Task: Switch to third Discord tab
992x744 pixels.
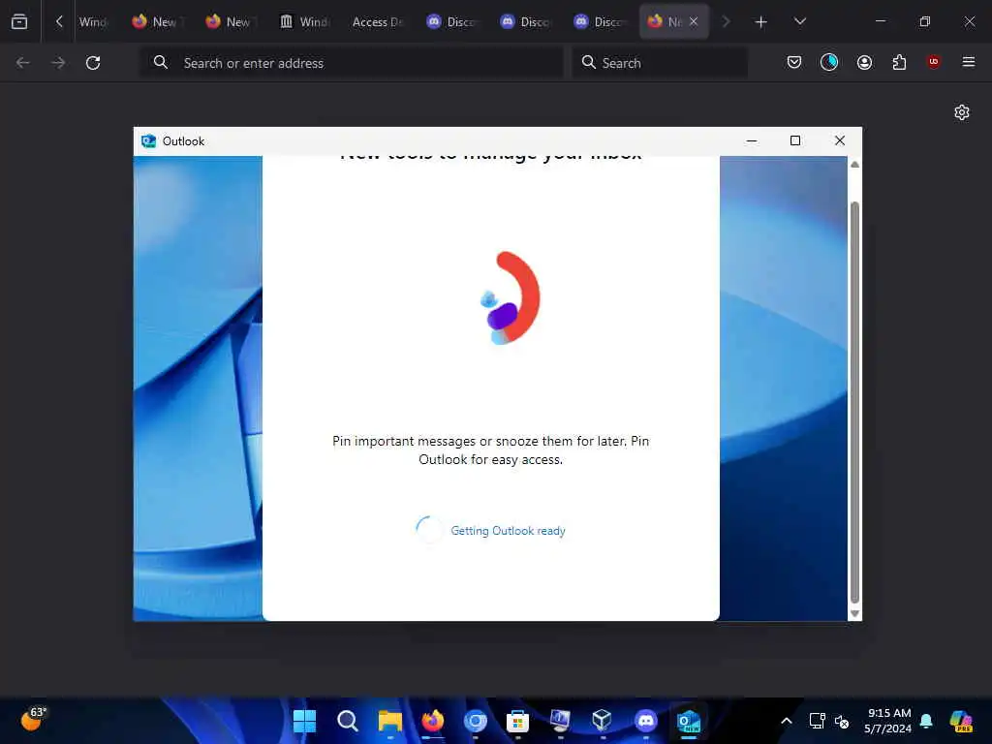Action: (x=601, y=21)
